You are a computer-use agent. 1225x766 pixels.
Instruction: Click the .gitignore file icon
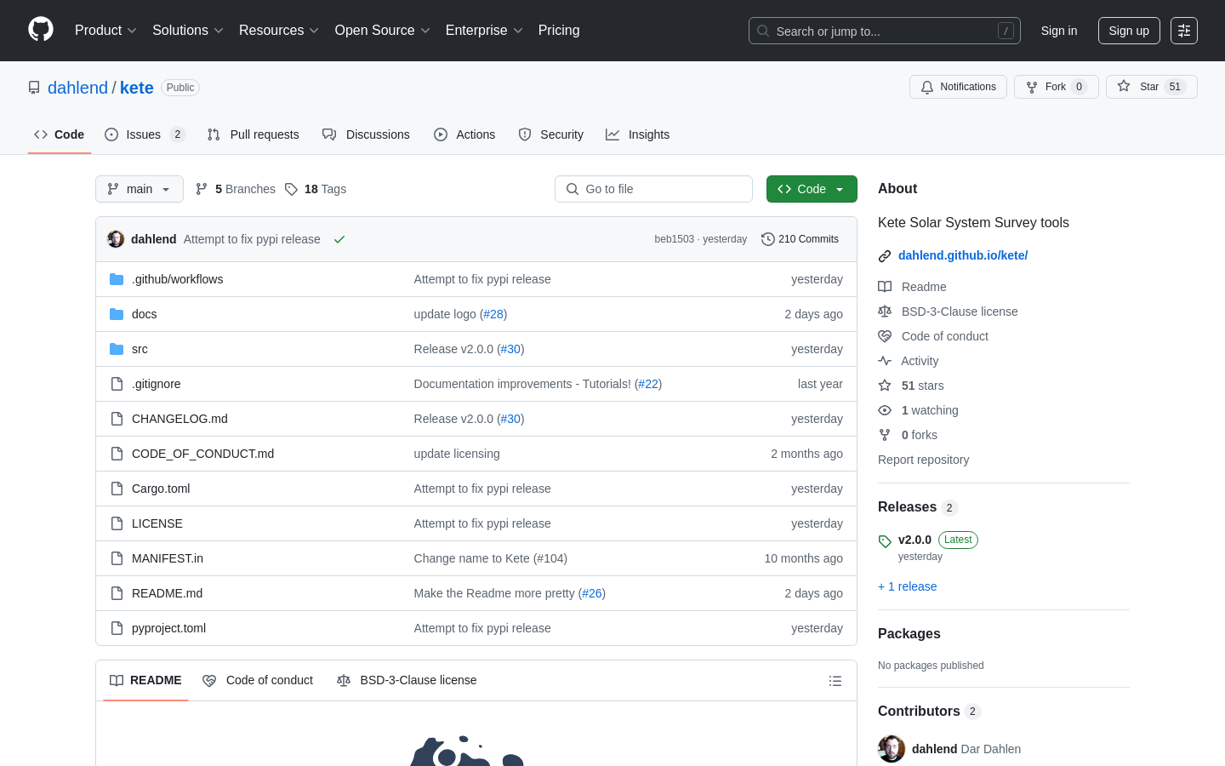(x=117, y=384)
